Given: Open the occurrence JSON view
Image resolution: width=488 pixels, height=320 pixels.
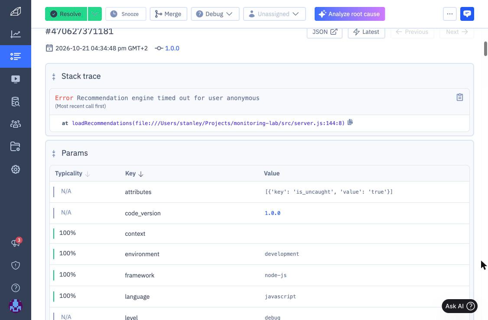Looking at the screenshot, I should coord(325,32).
